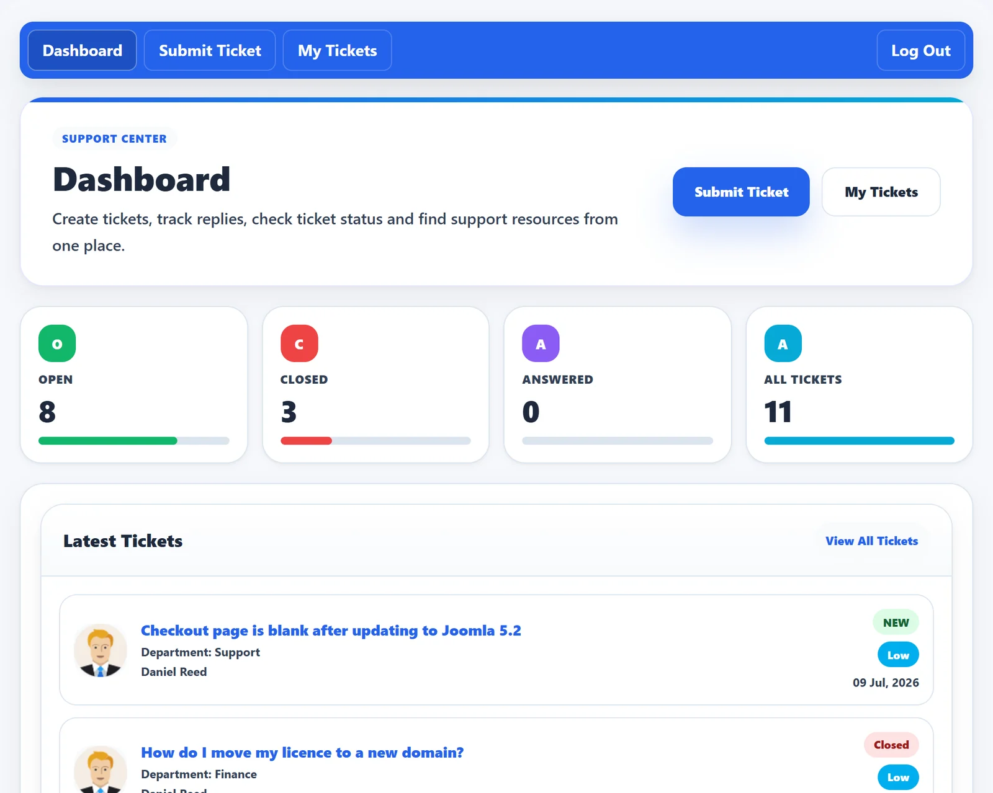Open My Tickets in the navigation bar
This screenshot has width=993, height=793.
coord(338,50)
